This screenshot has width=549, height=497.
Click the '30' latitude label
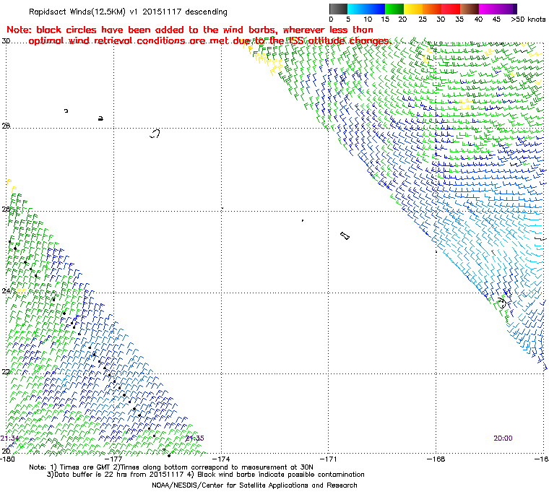[6, 41]
